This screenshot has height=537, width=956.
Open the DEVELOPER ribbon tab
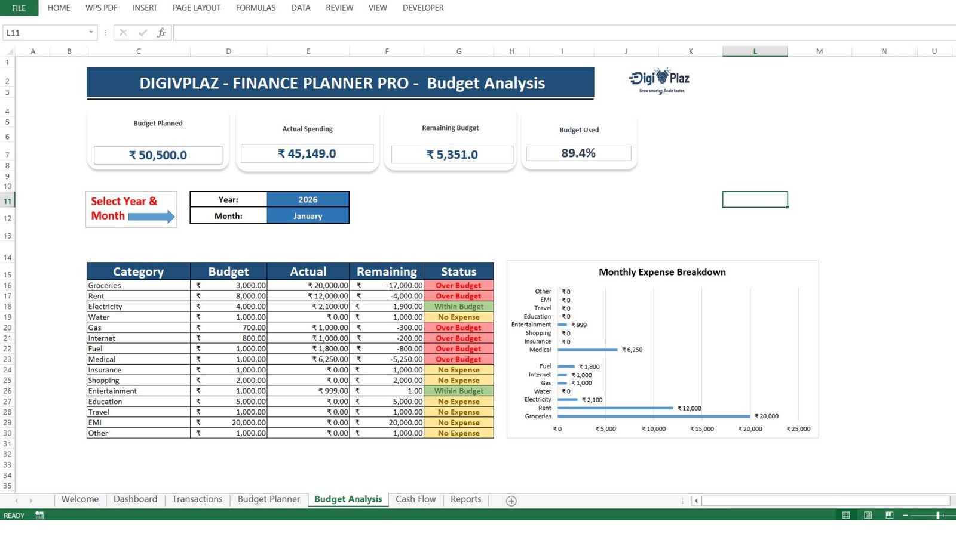423,8
